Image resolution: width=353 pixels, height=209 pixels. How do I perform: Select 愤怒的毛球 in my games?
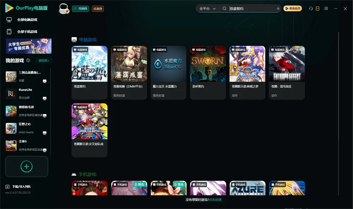26,111
